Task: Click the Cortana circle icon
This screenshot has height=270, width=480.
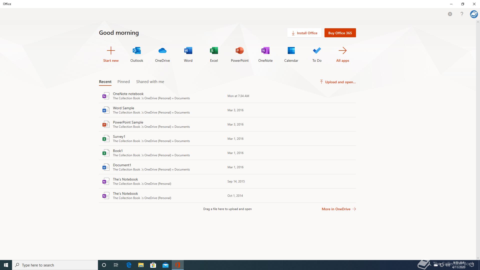Action: tap(104, 265)
